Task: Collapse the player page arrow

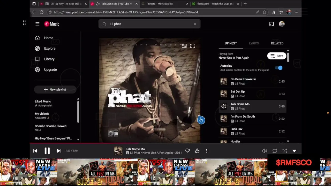Action: (x=294, y=151)
